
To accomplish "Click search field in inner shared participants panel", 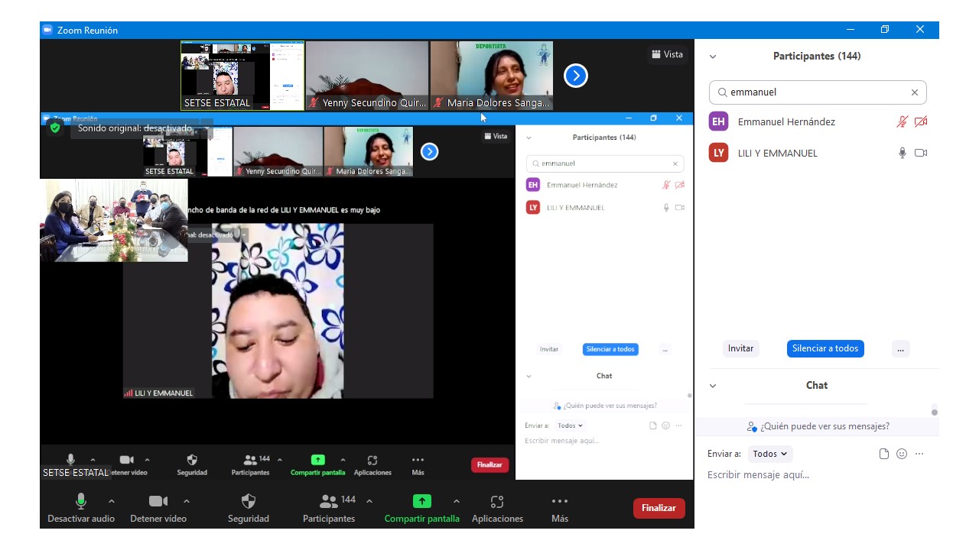I will (605, 163).
